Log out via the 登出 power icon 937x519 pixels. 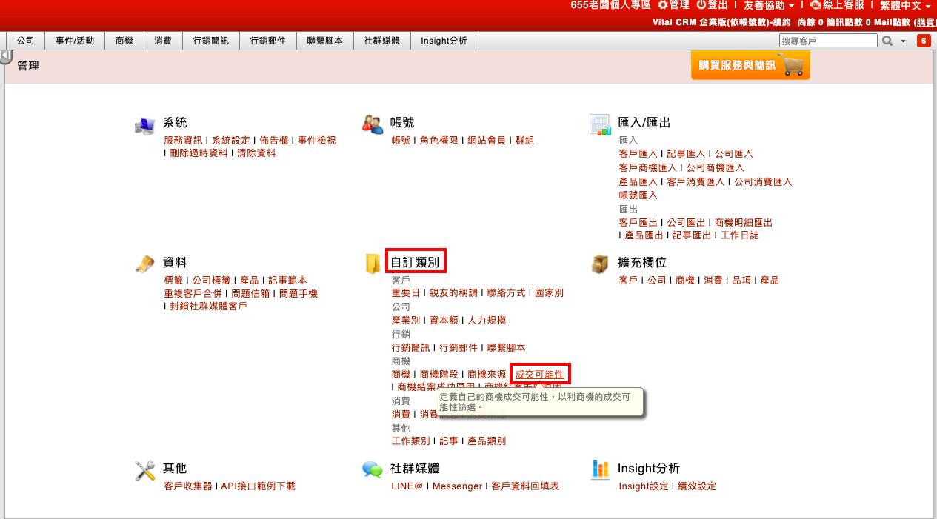(712, 5)
